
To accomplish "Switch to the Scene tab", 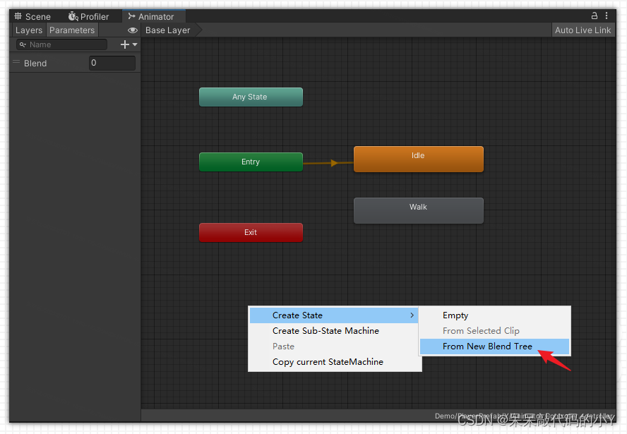I will point(32,16).
